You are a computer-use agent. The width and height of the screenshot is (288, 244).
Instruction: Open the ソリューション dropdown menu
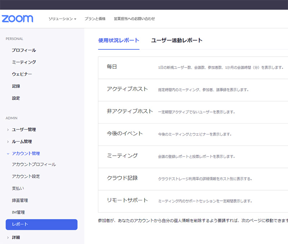(62, 19)
